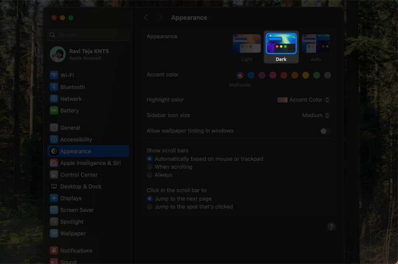Viewport: 398px width, 264px height.
Task: Open the help question mark button
Action: [331, 226]
